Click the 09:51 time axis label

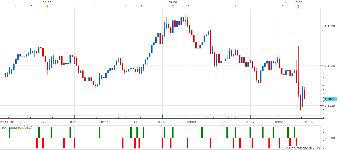point(280,122)
